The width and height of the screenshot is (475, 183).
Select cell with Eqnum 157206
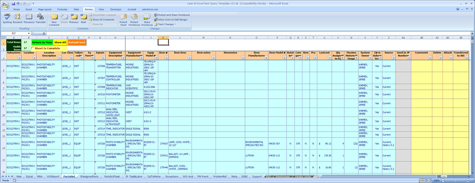tap(100, 66)
